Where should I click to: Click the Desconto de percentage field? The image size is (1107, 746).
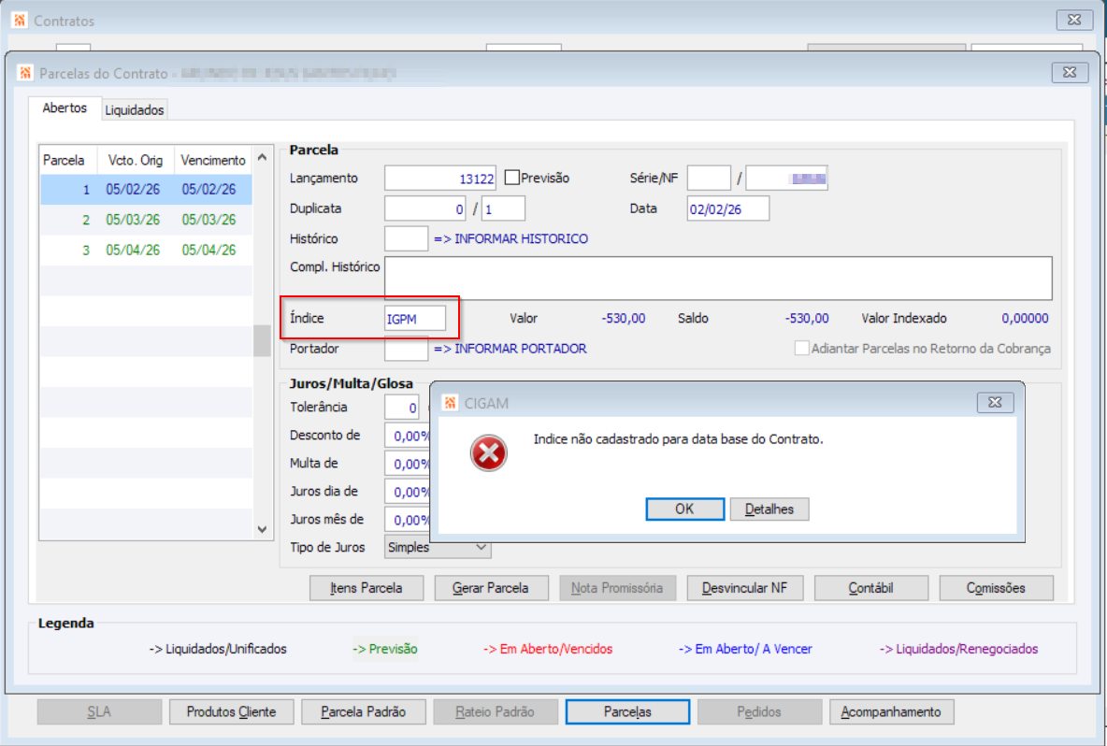[x=408, y=436]
